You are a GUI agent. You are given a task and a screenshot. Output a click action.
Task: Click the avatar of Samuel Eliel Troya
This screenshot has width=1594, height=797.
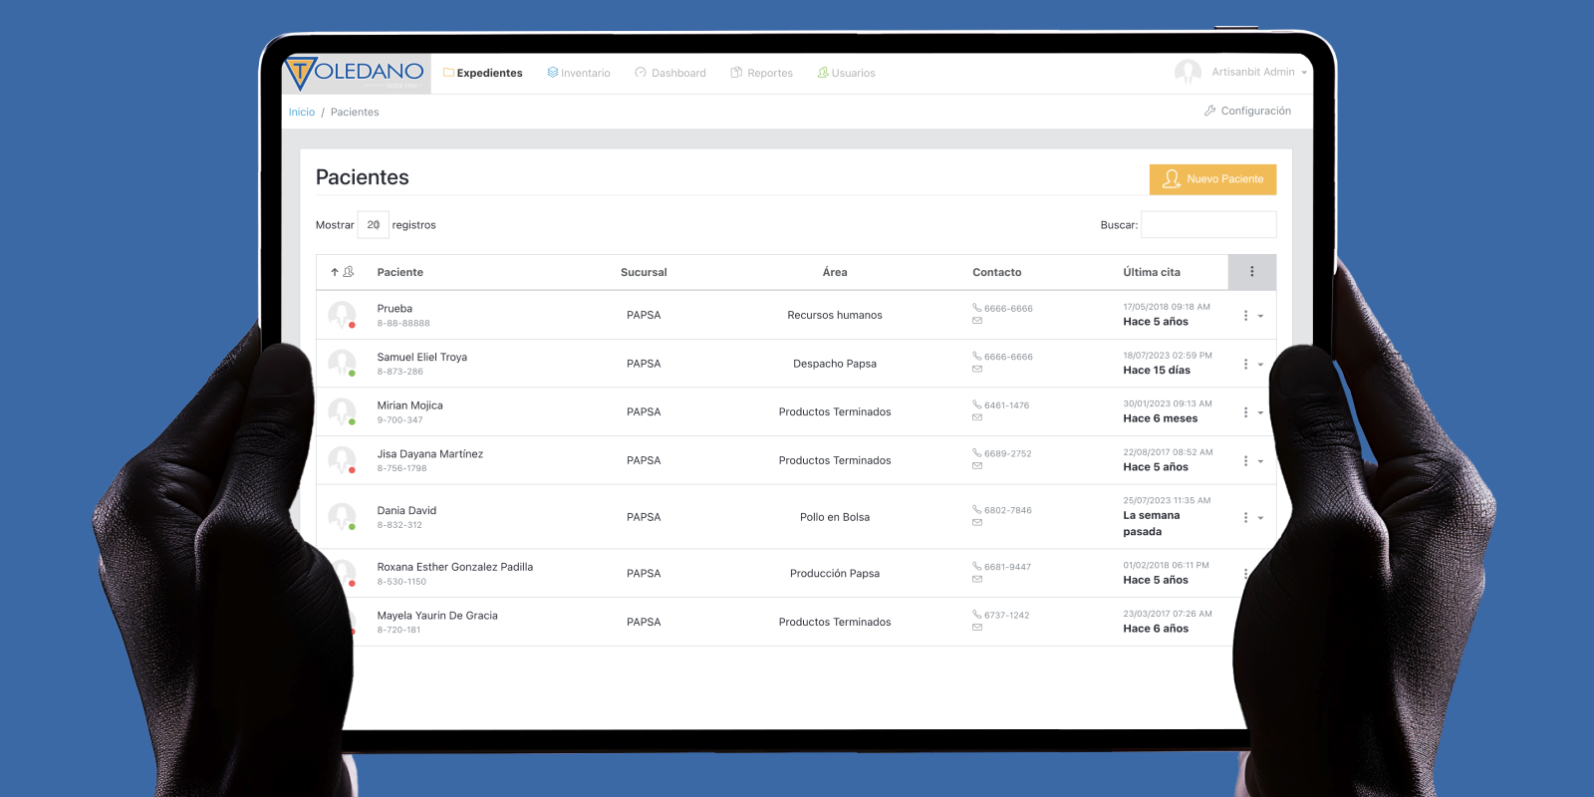point(343,364)
